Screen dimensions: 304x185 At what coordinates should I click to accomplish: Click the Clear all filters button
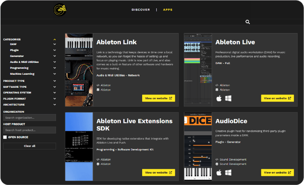pos(30,146)
